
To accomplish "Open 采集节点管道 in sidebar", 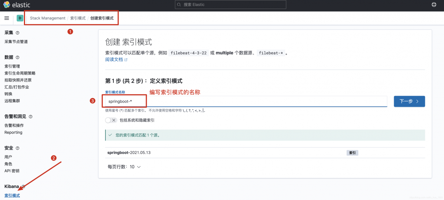I will (x=16, y=42).
